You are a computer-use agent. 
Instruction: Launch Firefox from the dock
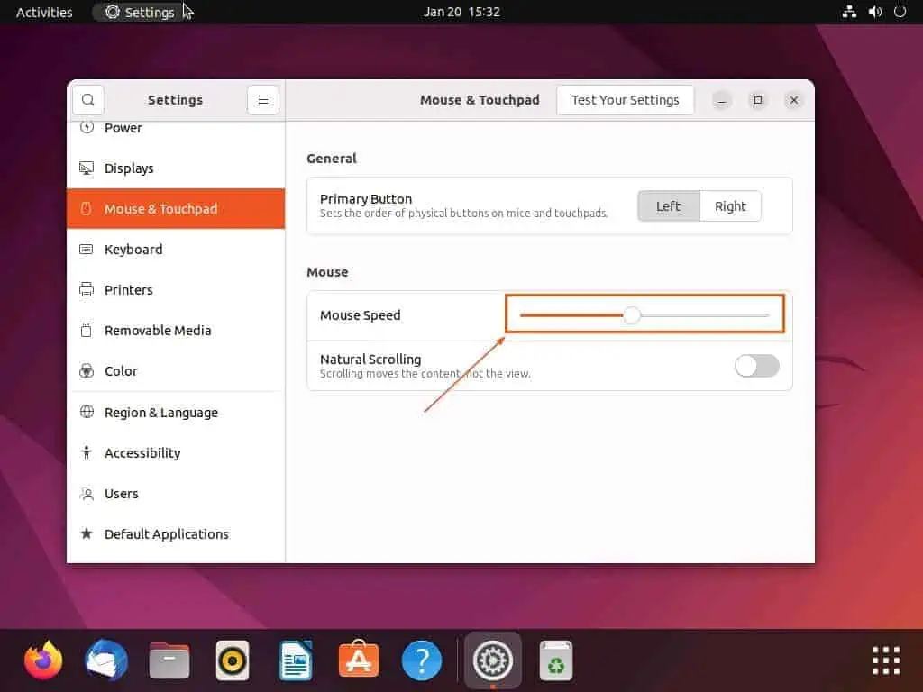[42, 660]
